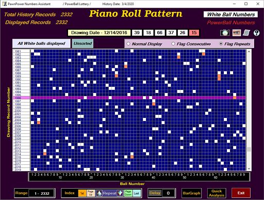Step repeat downward with the down arrow
Image resolution: width=264 pixels, height=200 pixels.
click(x=120, y=193)
